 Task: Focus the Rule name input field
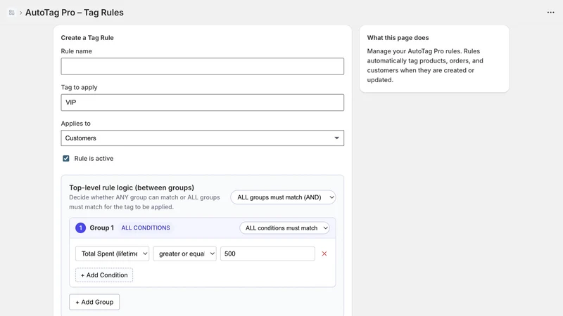(202, 66)
